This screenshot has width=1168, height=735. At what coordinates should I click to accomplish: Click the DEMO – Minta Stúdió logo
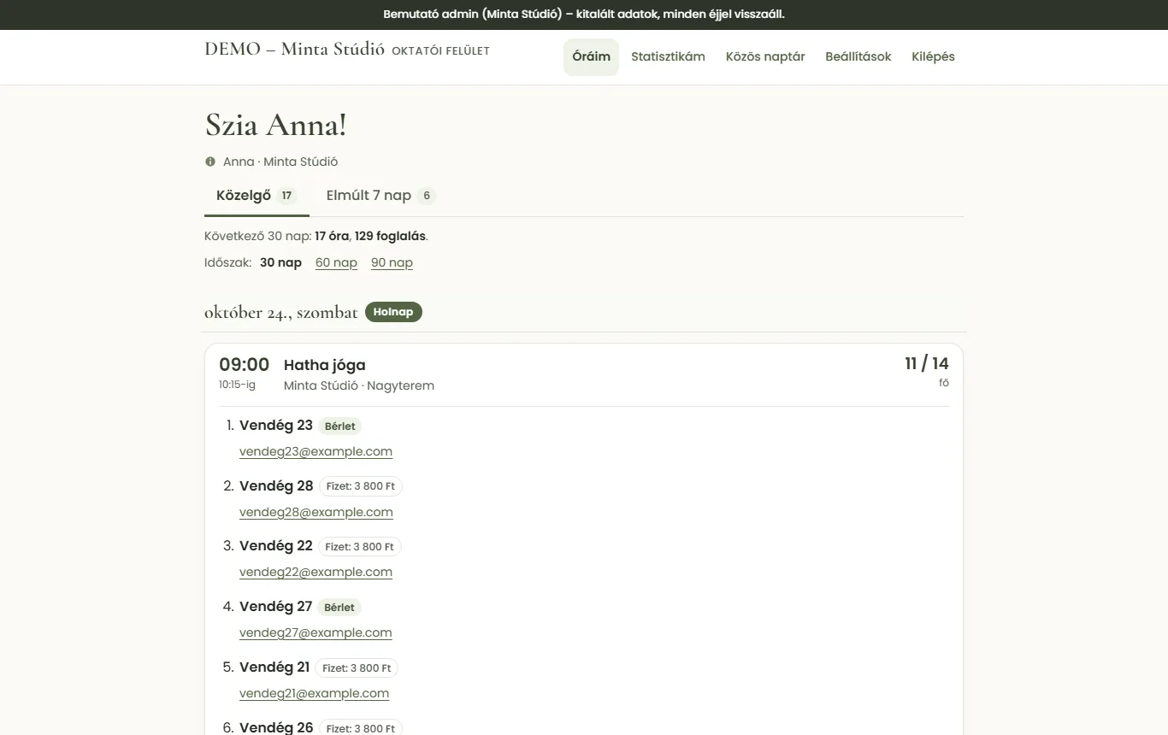coord(294,49)
